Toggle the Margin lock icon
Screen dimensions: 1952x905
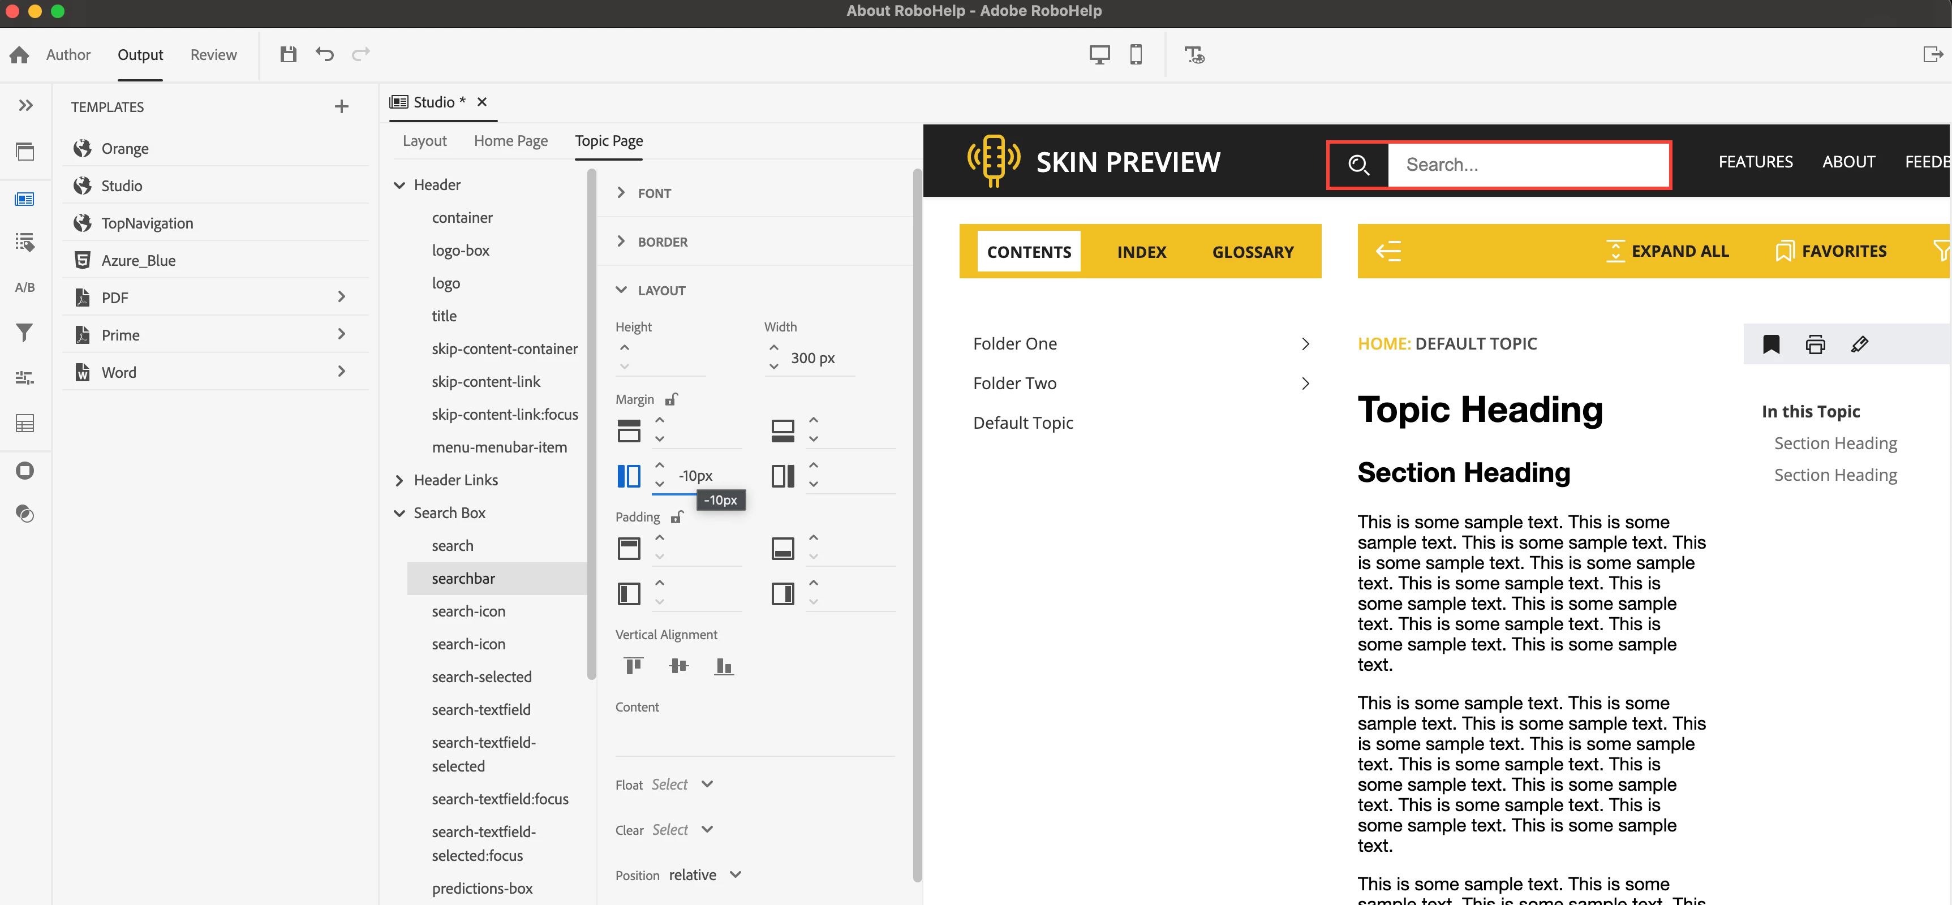672,399
